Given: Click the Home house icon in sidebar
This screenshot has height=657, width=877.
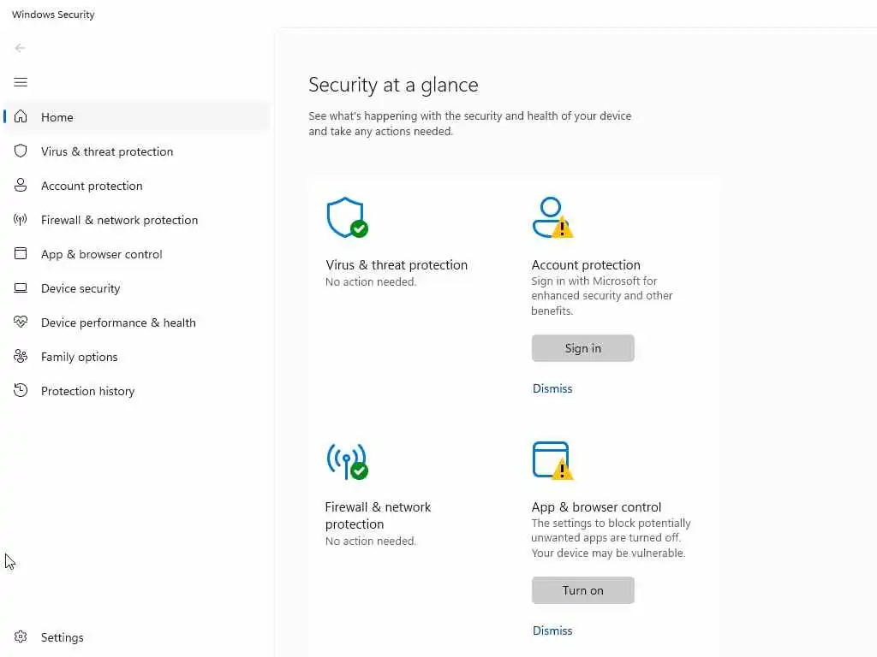Looking at the screenshot, I should (21, 116).
